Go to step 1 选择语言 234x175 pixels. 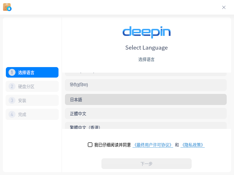click(x=32, y=72)
